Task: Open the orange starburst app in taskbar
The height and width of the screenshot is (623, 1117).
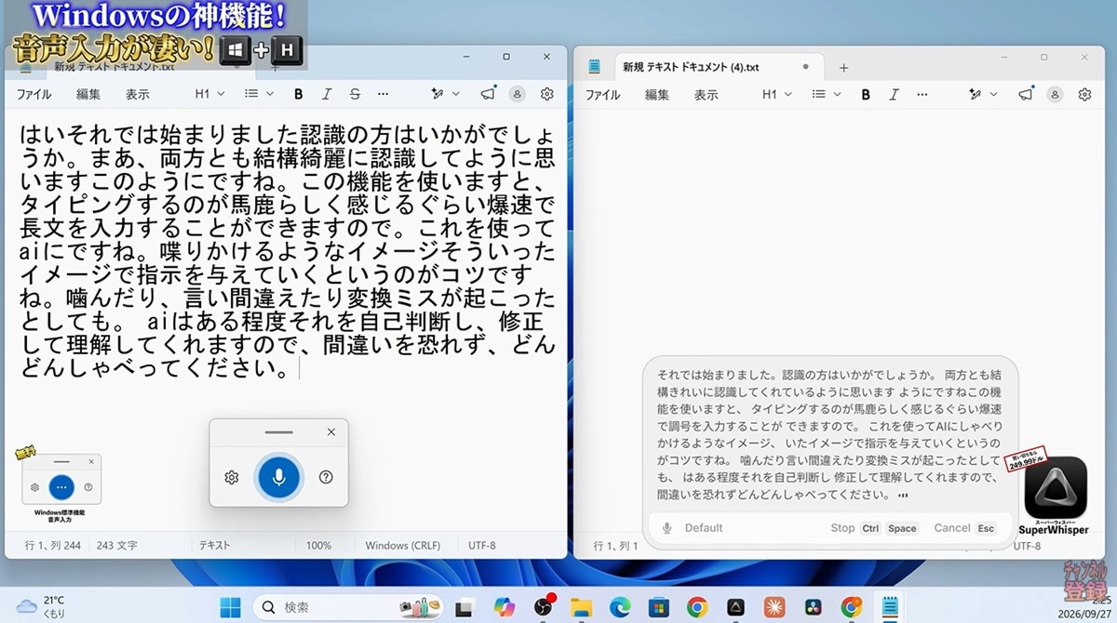Action: (774, 607)
